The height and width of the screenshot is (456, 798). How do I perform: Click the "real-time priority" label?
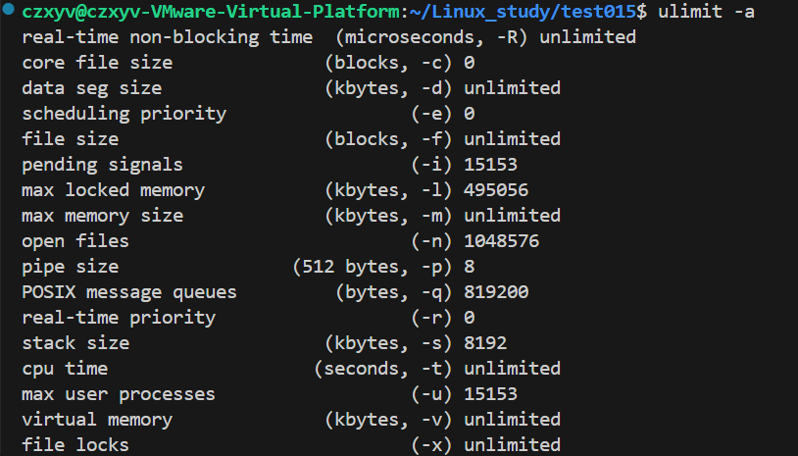tap(119, 318)
